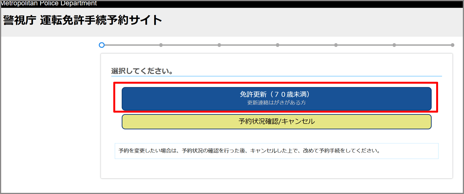Click the second dot in progress tracker
Screen dimensions: 464x194
[161, 45]
